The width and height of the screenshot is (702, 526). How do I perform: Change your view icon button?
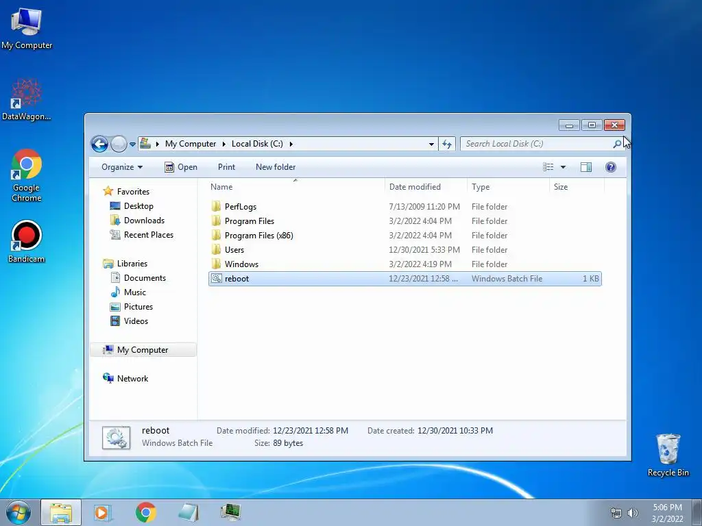[548, 167]
